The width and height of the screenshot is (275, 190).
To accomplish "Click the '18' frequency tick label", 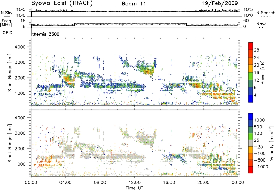I will (x=23, y=21).
